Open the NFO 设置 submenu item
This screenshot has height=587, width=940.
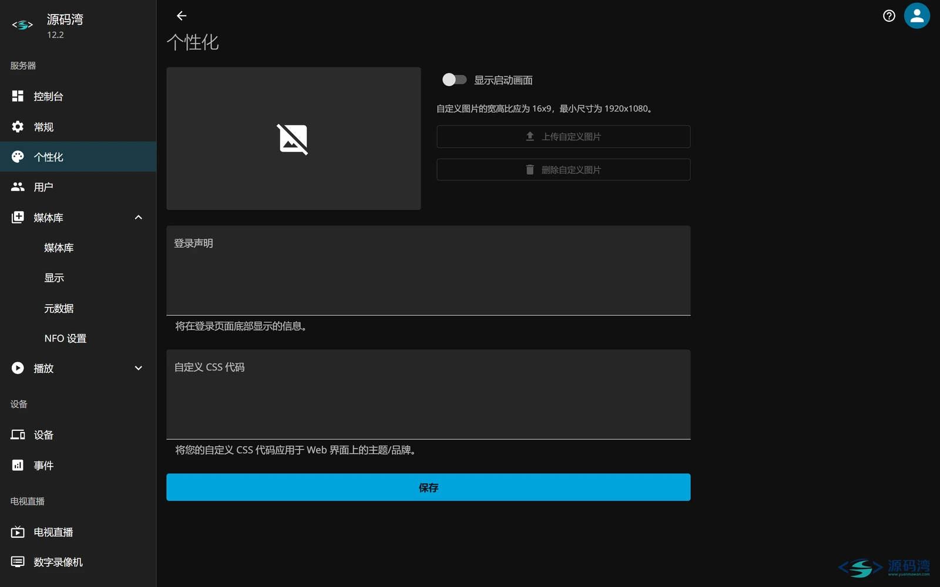(x=78, y=338)
